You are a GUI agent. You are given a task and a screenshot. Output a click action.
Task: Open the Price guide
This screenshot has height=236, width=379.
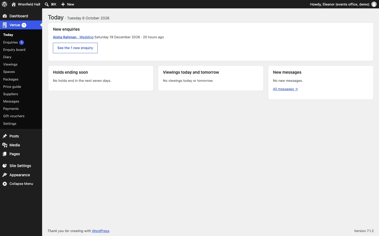click(x=12, y=87)
